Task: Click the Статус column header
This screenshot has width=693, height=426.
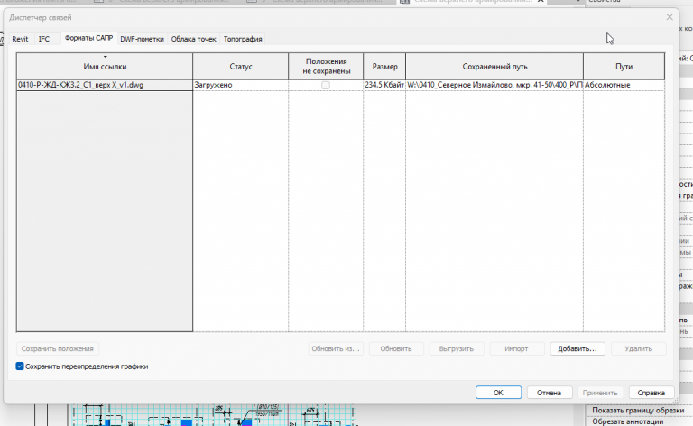Action: 240,66
